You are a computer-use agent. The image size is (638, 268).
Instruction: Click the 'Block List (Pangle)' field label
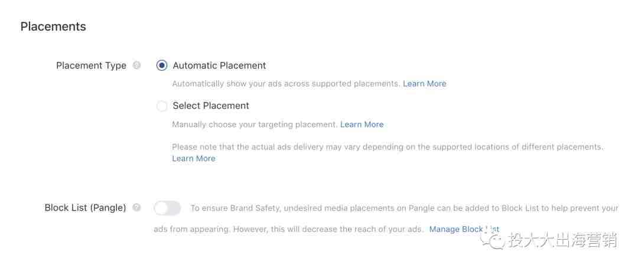point(86,208)
